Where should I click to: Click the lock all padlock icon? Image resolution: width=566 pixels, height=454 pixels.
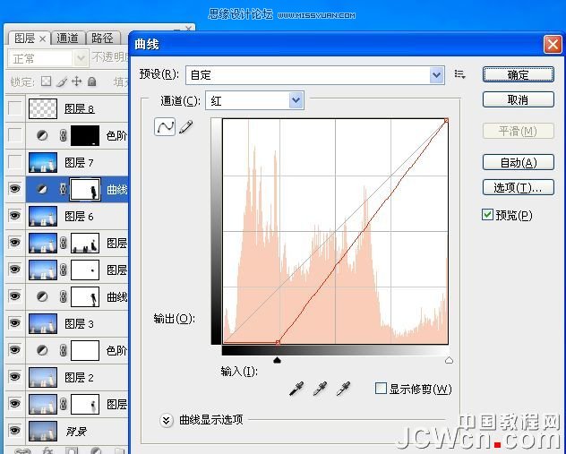tap(92, 81)
